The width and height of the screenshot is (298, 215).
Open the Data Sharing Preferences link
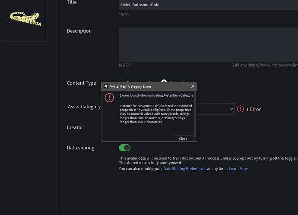click(185, 169)
